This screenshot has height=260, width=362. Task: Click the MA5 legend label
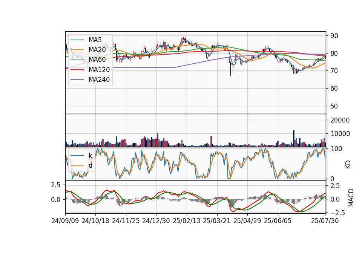pos(95,40)
